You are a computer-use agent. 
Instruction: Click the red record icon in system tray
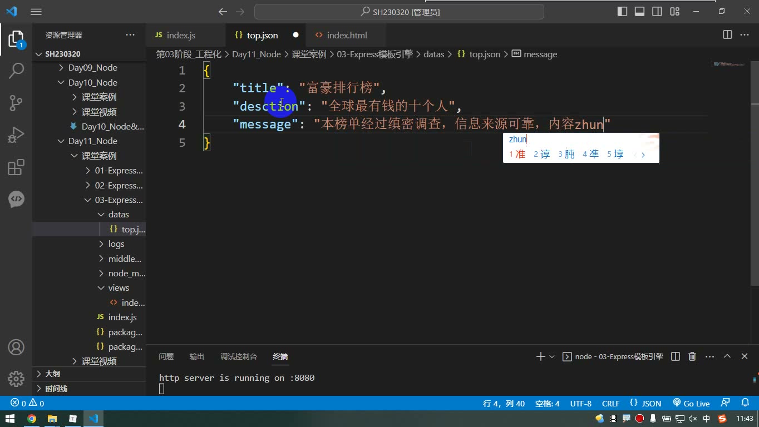pyautogui.click(x=640, y=419)
